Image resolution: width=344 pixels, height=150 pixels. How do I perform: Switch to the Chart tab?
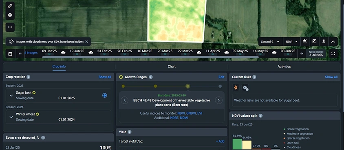click(172, 66)
